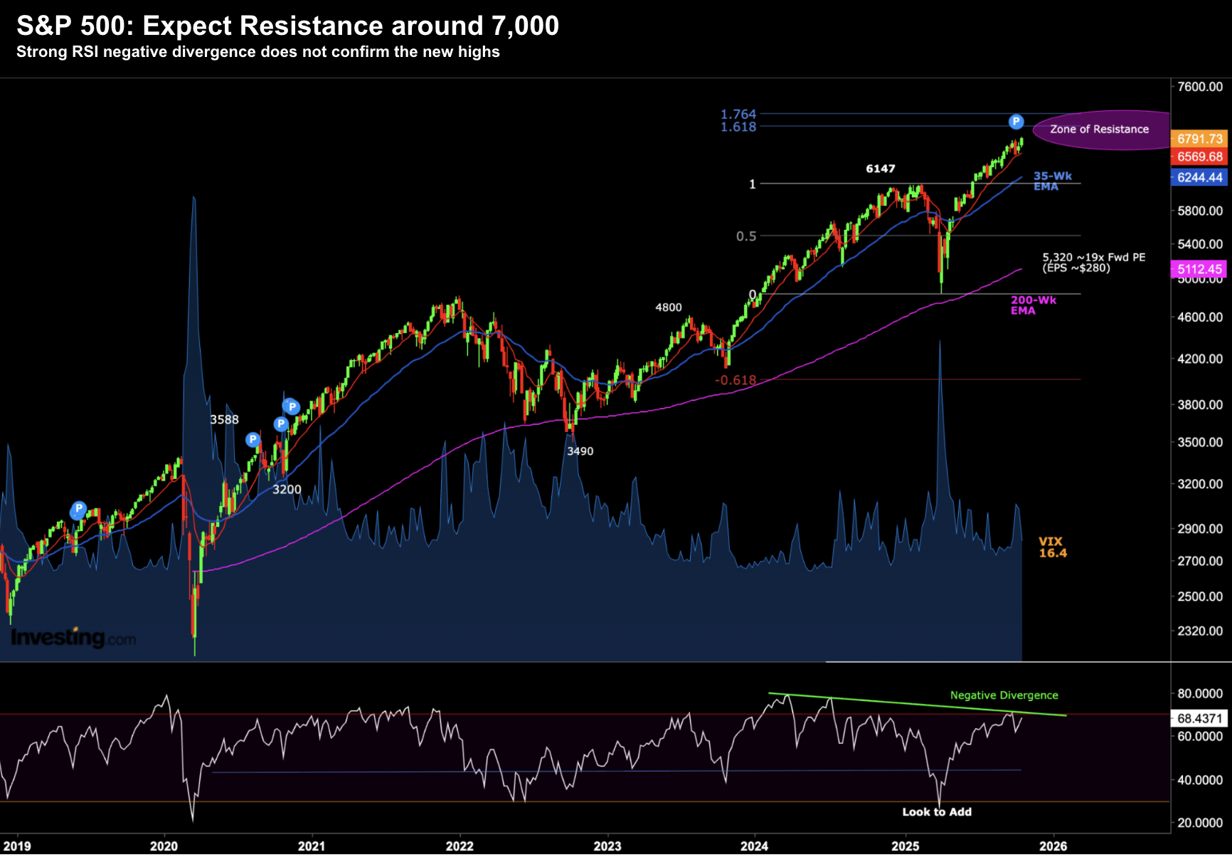Click the P marker on the 2019 candles
1232x857 pixels.
[x=78, y=509]
